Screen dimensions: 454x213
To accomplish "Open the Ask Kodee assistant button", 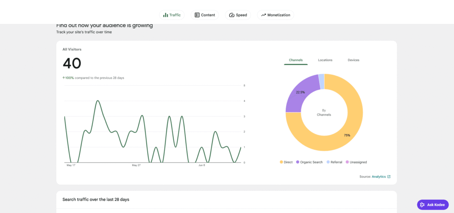I will click(433, 205).
